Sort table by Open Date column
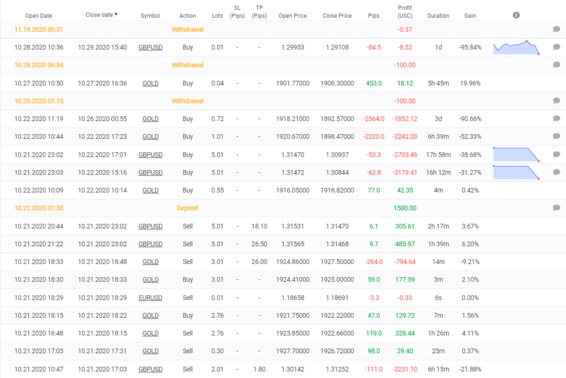 pos(39,15)
